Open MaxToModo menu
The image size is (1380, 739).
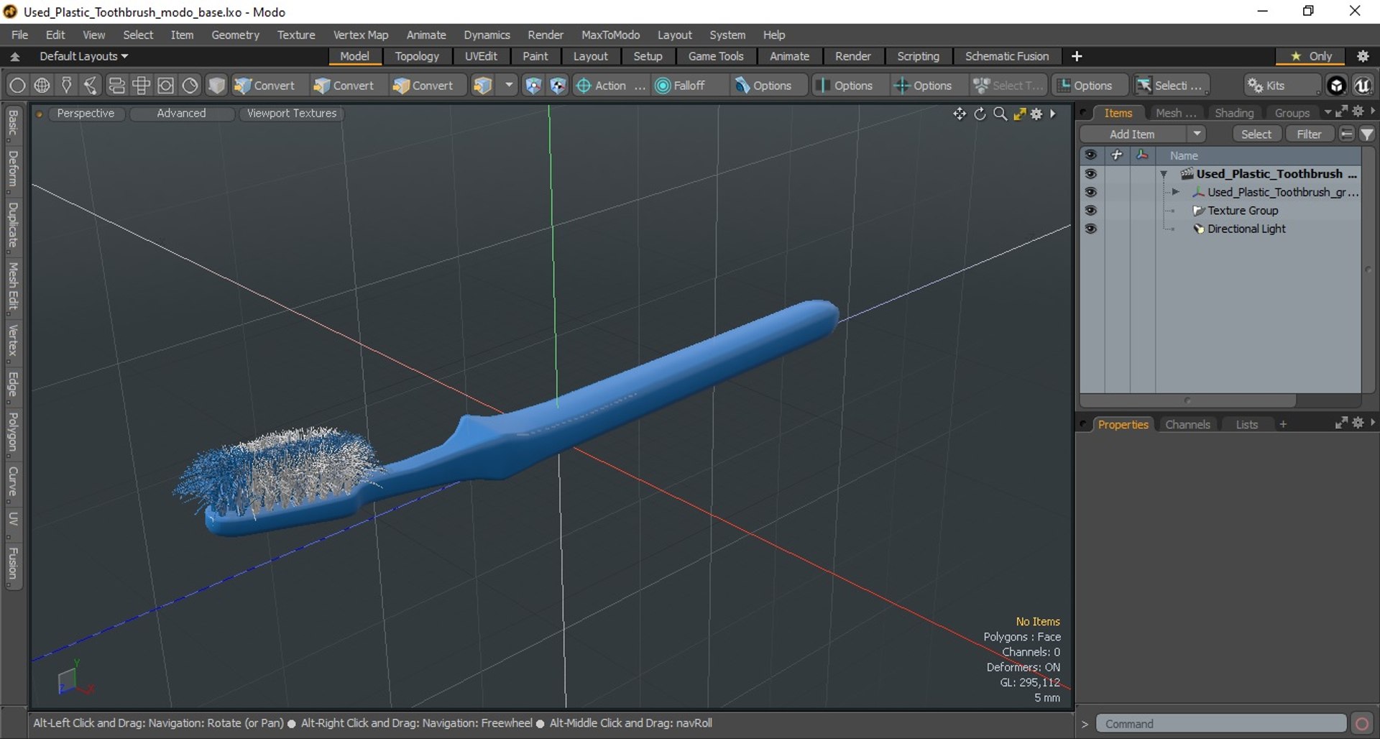(610, 35)
